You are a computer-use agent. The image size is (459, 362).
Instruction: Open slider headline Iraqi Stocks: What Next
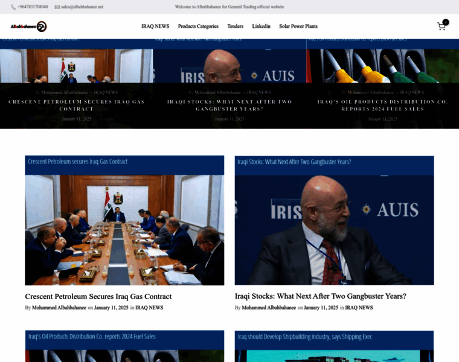[230, 105]
